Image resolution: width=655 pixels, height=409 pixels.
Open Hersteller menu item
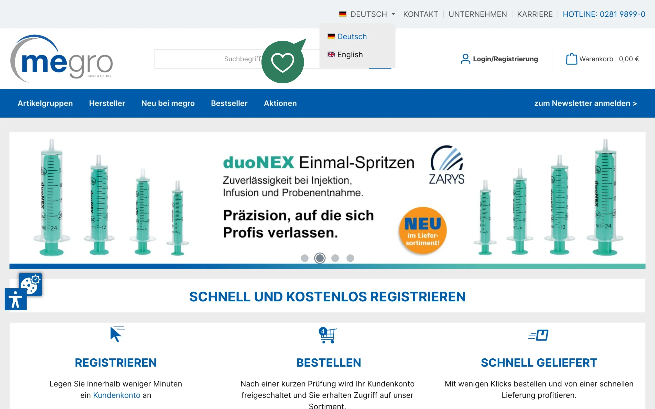click(107, 103)
